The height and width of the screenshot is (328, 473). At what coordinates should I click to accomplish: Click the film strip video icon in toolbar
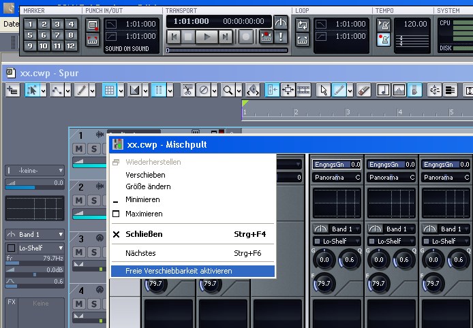[303, 90]
